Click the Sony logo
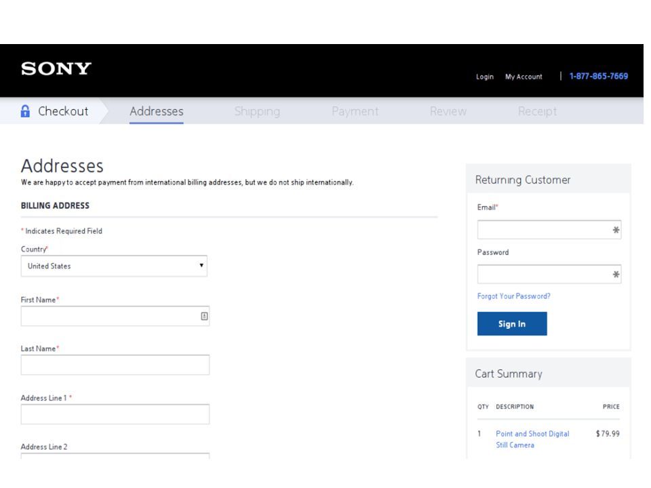The image size is (651, 488). (x=56, y=68)
